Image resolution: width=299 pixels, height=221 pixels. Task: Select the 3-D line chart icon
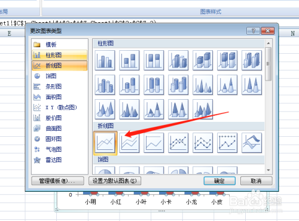click(252, 143)
